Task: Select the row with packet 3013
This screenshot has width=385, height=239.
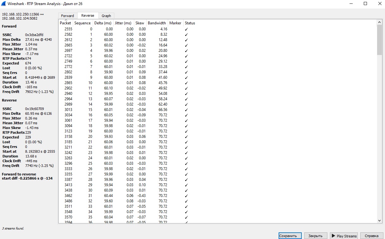Action: [x=127, y=110]
